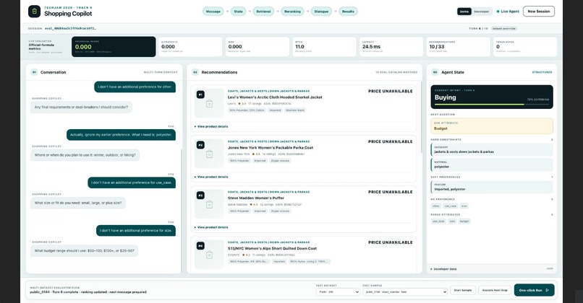Click the session ID text
The height and width of the screenshot is (303, 583).
(x=70, y=29)
